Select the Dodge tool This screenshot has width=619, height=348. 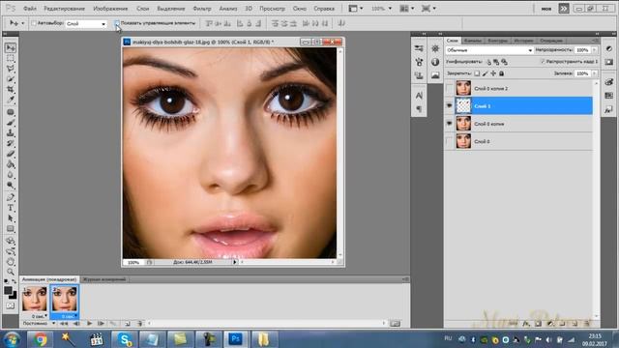coord(11,185)
